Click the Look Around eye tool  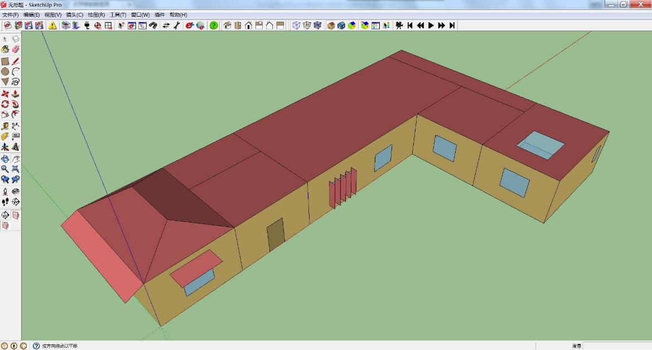pyautogui.click(x=16, y=191)
